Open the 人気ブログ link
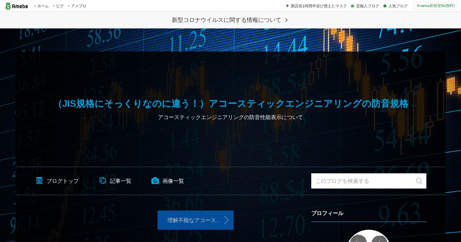Image resolution: width=461 pixels, height=242 pixels. click(398, 6)
